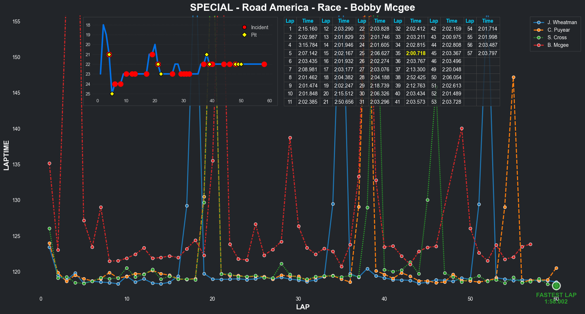This screenshot has height=314, width=585.
Task: Click the first Lap column header
Action: pos(290,21)
